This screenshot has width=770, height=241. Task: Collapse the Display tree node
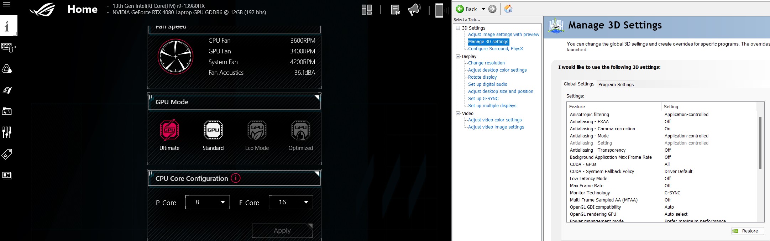[458, 57]
